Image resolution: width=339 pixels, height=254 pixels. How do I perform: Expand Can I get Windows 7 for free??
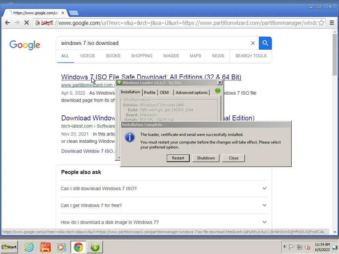coord(164,205)
